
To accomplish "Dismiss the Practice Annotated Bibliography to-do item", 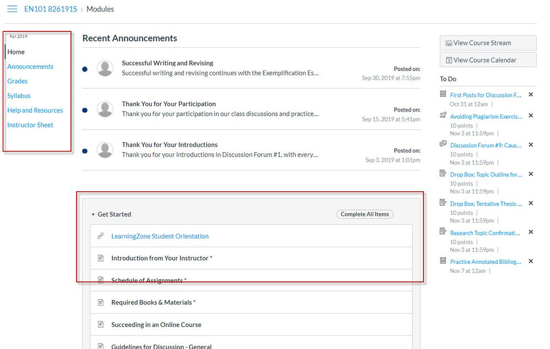I will (x=531, y=262).
